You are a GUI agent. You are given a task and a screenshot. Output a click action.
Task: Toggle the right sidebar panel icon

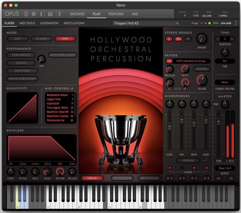(x=58, y=14)
